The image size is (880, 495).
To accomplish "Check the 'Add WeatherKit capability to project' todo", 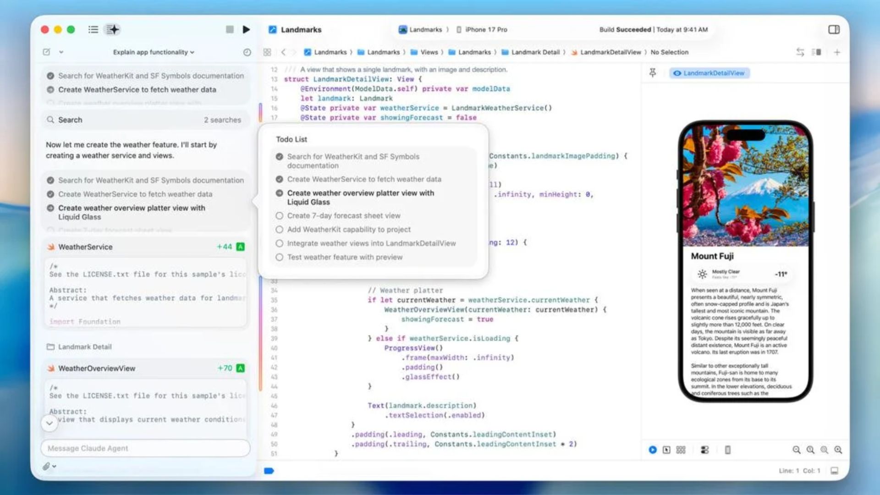I will [x=279, y=229].
